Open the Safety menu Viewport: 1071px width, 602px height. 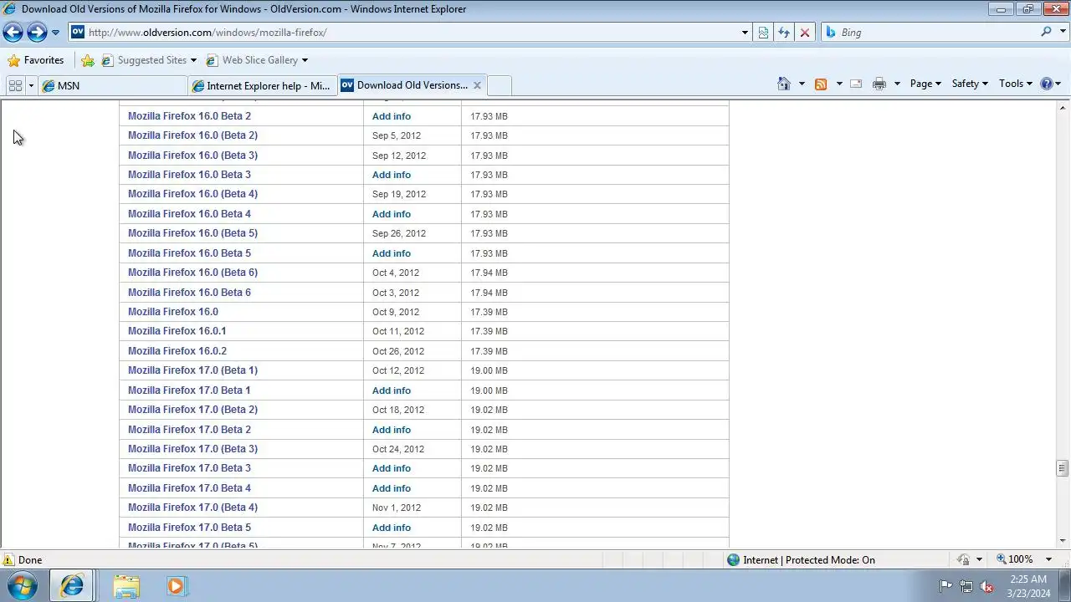(x=970, y=84)
